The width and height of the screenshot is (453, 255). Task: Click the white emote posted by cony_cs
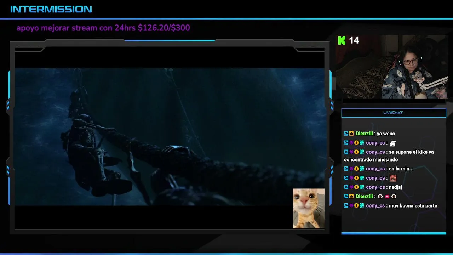(x=392, y=143)
